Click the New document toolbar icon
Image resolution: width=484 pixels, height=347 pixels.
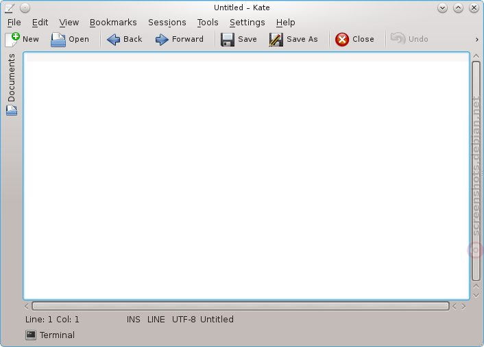click(12, 40)
